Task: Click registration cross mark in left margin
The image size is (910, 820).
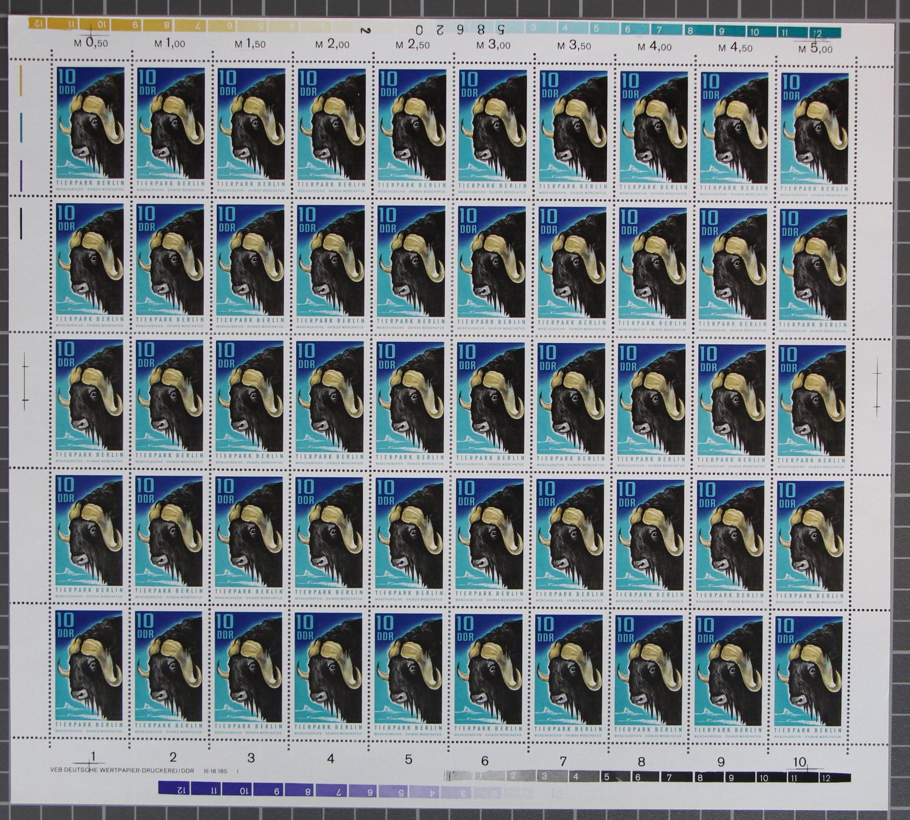Action: tap(25, 385)
